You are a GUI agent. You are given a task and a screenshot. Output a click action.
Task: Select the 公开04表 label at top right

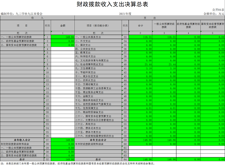(x=218, y=11)
